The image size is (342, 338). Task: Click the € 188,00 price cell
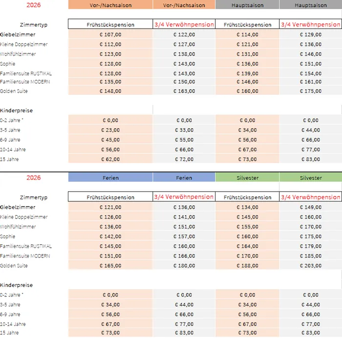247,266
